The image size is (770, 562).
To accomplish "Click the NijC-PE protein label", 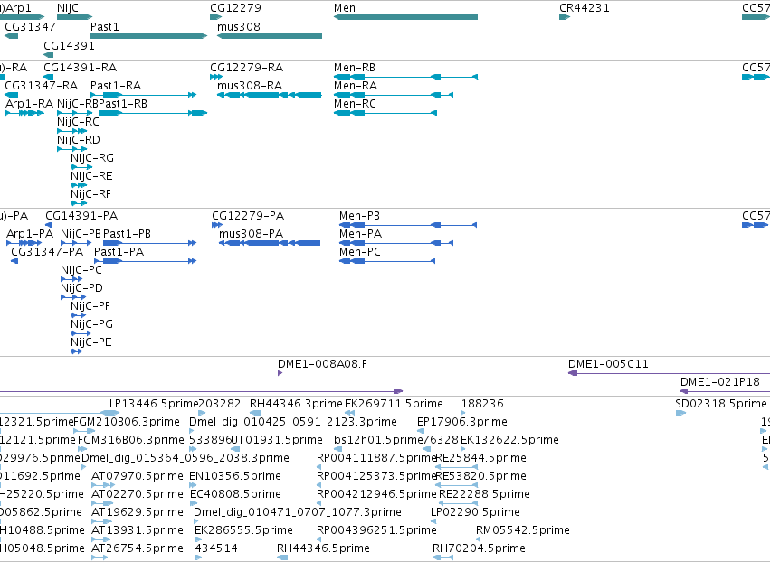I will click(x=90, y=342).
